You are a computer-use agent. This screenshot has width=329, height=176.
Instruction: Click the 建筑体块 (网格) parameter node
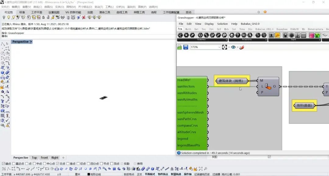232,81
